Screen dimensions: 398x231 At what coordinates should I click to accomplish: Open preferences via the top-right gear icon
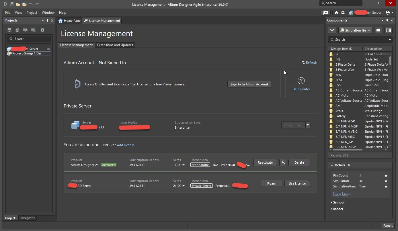(x=343, y=13)
